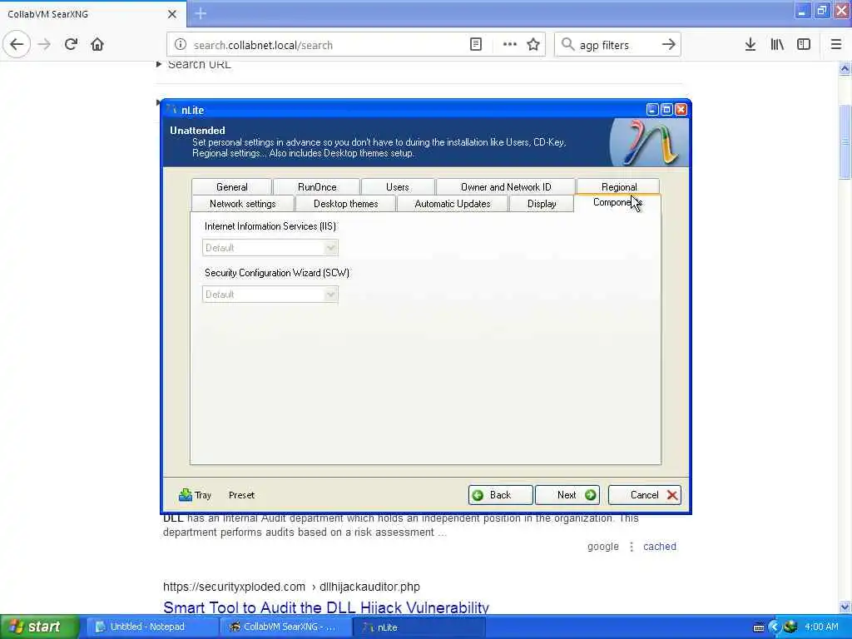Screen dimensions: 852x639
Task: Reload the current browser page
Action: tap(71, 45)
